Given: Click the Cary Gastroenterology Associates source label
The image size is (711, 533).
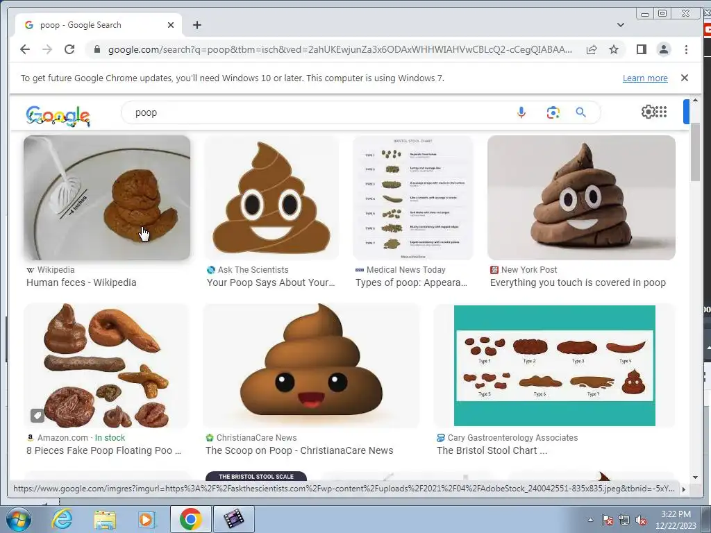Looking at the screenshot, I should [x=512, y=438].
